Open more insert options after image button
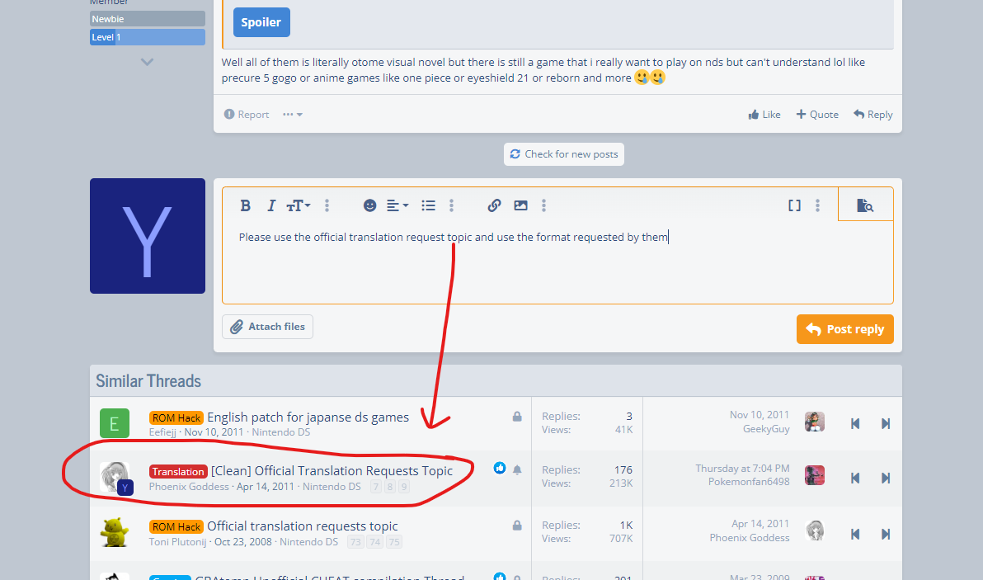This screenshot has width=983, height=580. tap(543, 205)
